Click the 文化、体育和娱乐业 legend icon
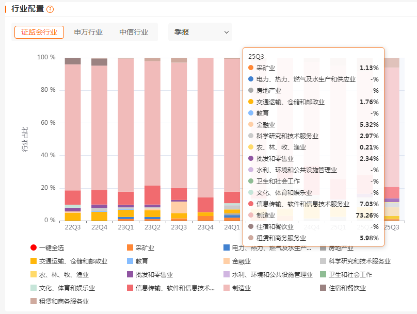The height and width of the screenshot is (314, 417). [34, 288]
